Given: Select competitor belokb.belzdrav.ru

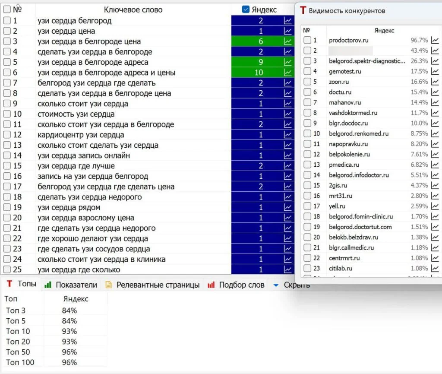Looking at the screenshot, I should click(354, 237).
